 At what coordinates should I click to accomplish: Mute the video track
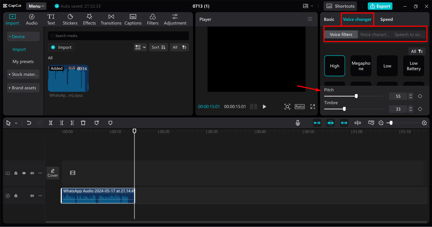point(32,173)
